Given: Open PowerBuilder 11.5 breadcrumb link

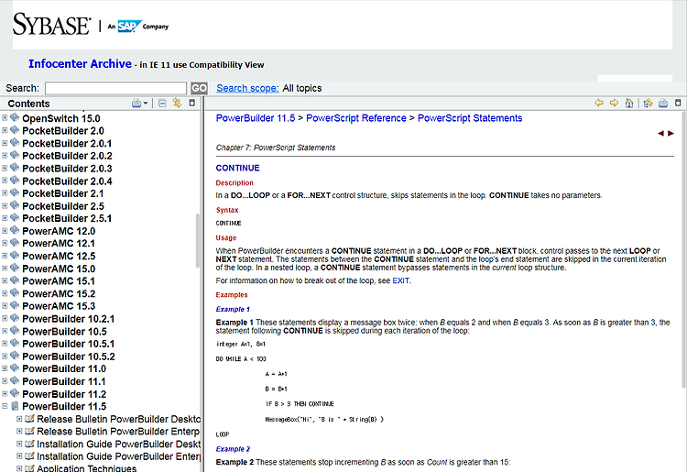Looking at the screenshot, I should click(256, 118).
